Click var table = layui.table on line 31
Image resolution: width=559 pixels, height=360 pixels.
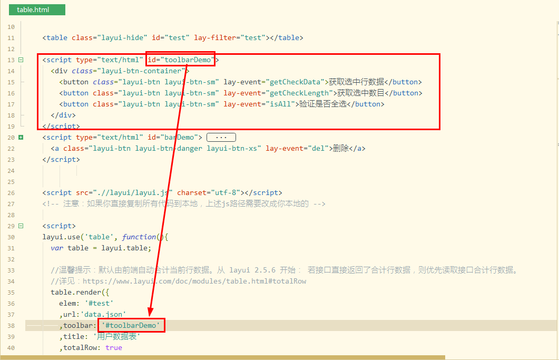pos(101,248)
